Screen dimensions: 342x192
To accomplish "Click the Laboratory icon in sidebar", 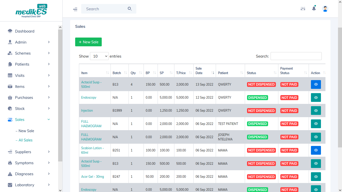I will tap(10, 185).
